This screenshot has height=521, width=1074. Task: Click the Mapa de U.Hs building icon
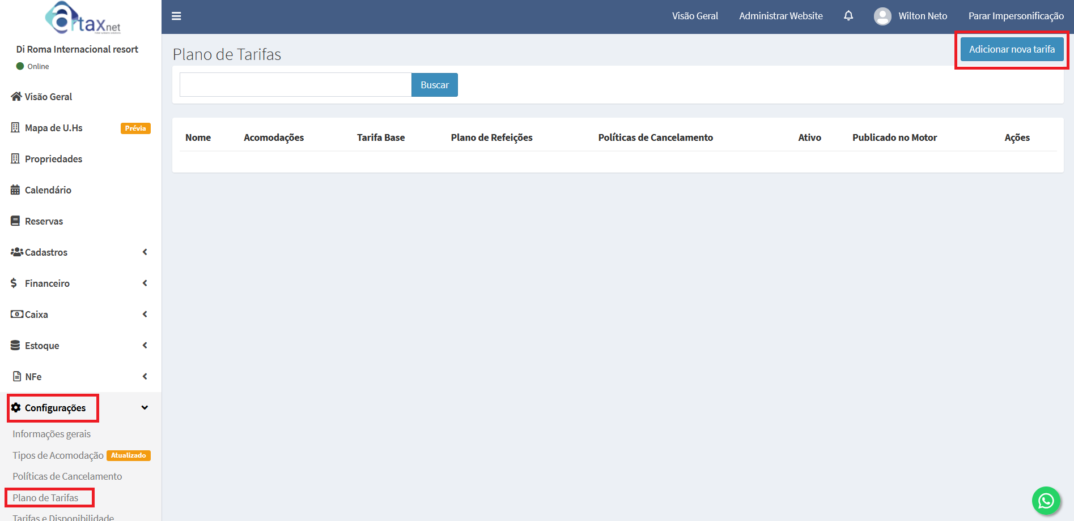tap(15, 127)
